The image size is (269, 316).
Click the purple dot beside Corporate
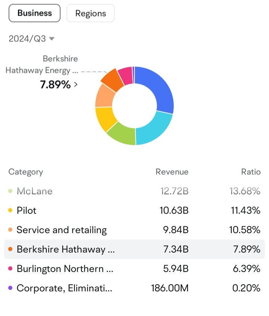(x=10, y=288)
